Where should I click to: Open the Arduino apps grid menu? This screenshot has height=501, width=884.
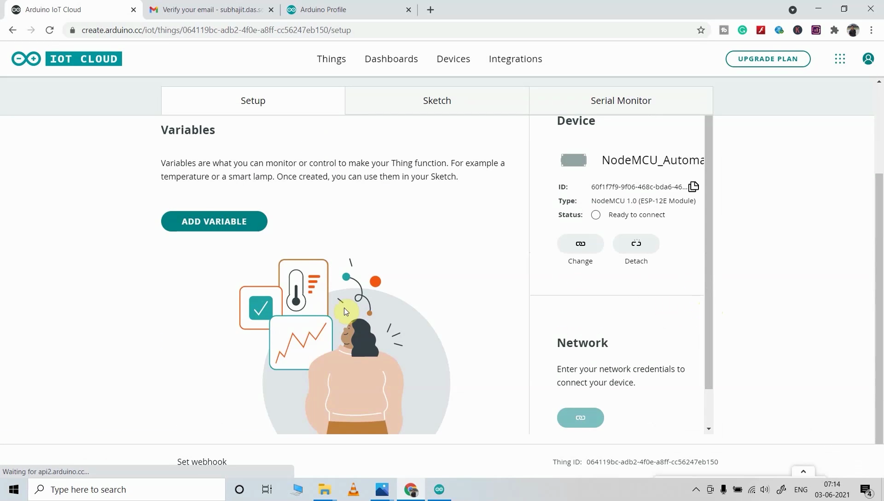(840, 59)
